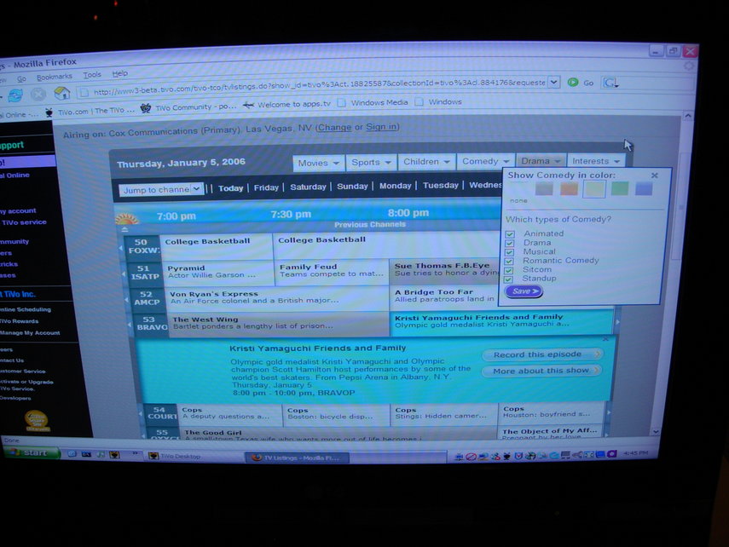Toggle the Sitcom checkbox
Viewport: 729px width, 547px height.
(509, 270)
